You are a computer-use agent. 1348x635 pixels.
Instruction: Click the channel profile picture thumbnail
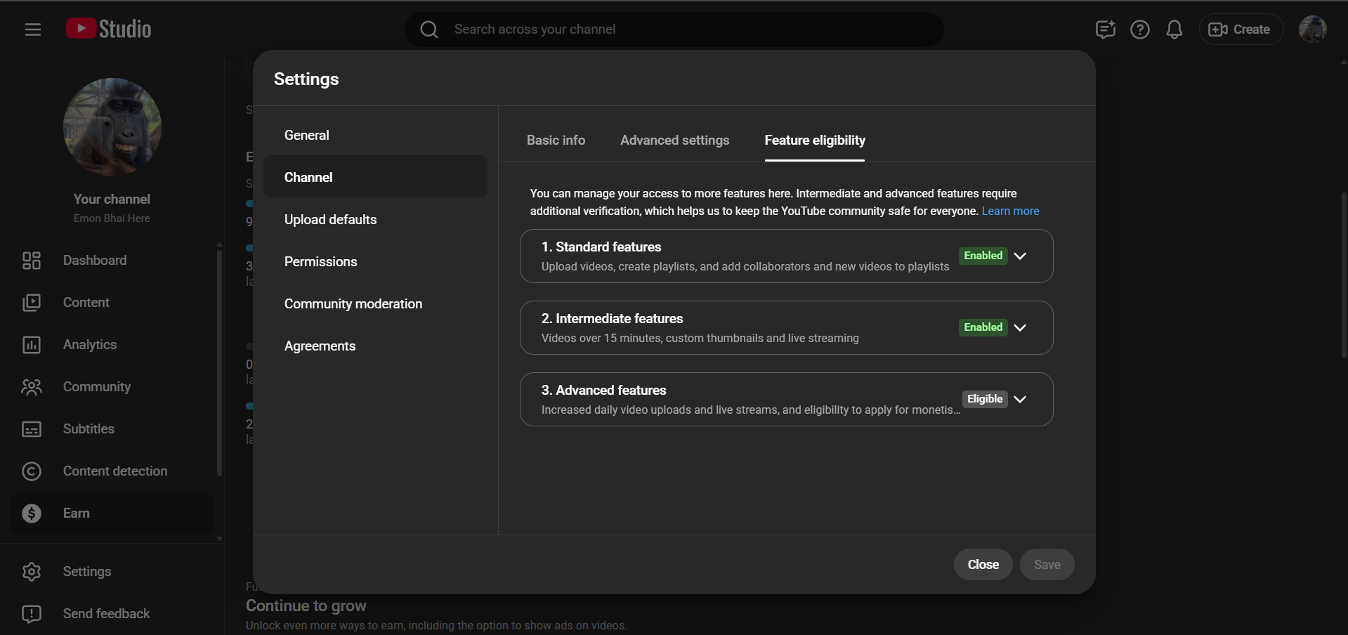112,127
